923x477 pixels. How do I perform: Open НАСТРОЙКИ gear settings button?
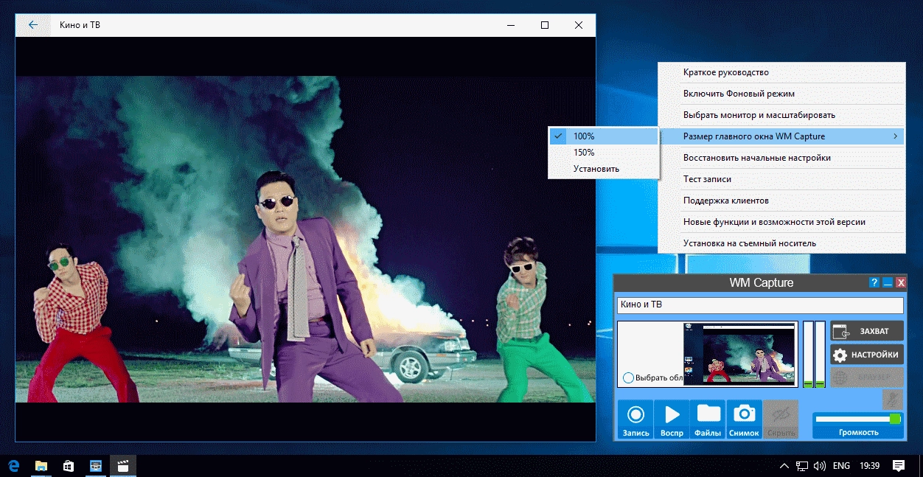[x=866, y=355]
